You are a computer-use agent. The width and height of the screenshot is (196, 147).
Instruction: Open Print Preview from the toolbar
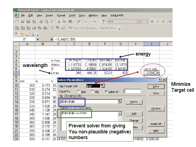[x=47, y=22]
